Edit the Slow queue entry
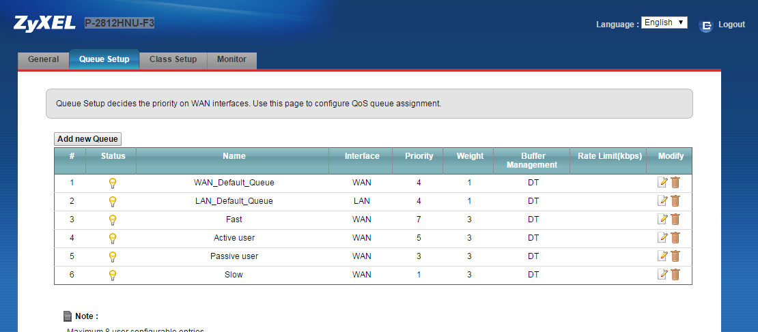Image resolution: width=758 pixels, height=332 pixels. pos(663,274)
